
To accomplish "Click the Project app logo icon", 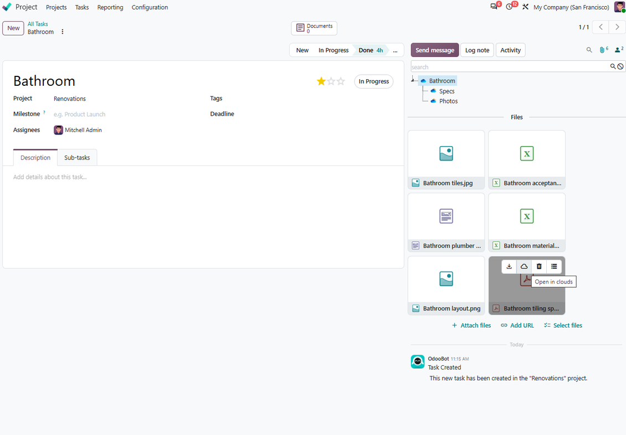I will pyautogui.click(x=7, y=7).
